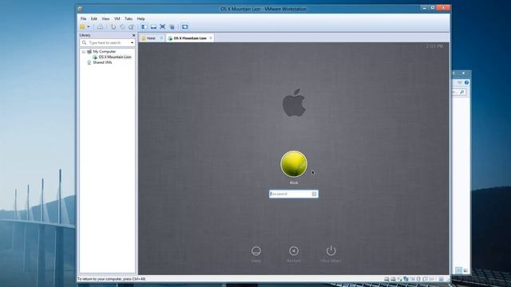Select Shared VMs in the library
511x287 pixels.
click(x=102, y=62)
